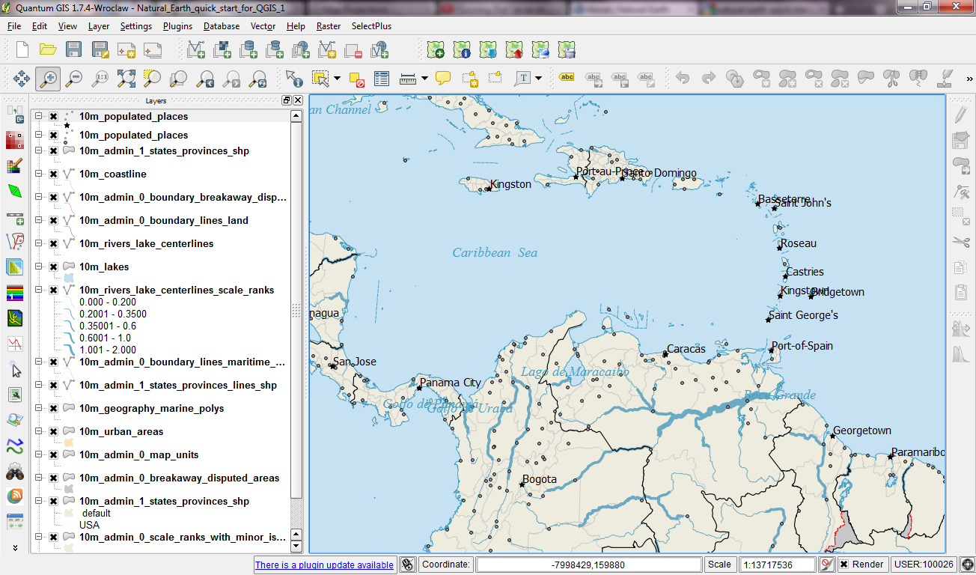The width and height of the screenshot is (976, 575).
Task: Select the Zoom In tool
Action: coord(46,78)
